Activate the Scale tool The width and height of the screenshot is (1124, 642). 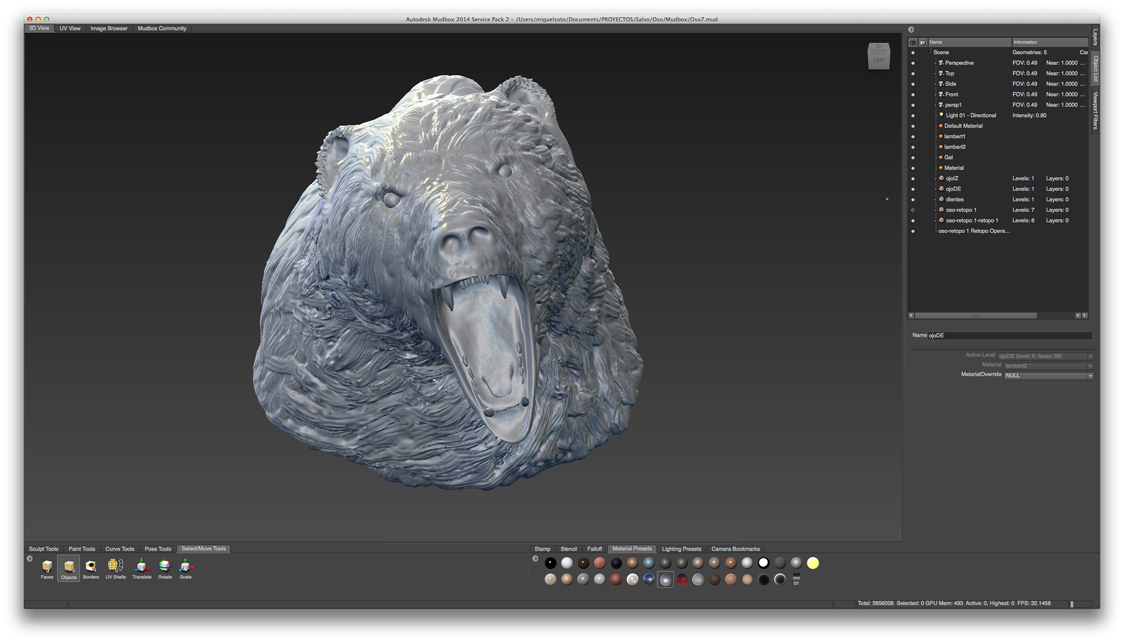point(186,566)
